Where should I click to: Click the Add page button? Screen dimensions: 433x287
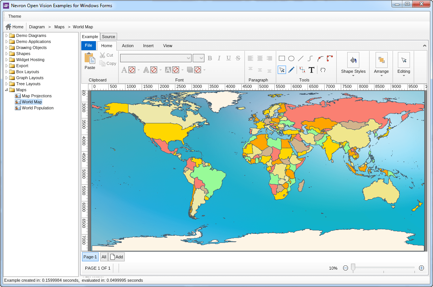[x=116, y=257]
